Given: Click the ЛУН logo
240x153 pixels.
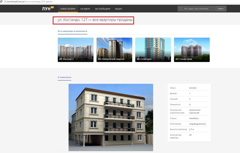Looking at the screenshot, I should click(47, 9).
